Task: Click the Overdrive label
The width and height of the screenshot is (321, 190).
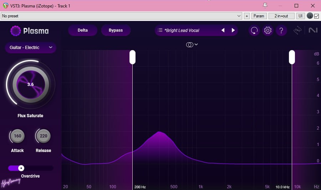Action: 30,176
